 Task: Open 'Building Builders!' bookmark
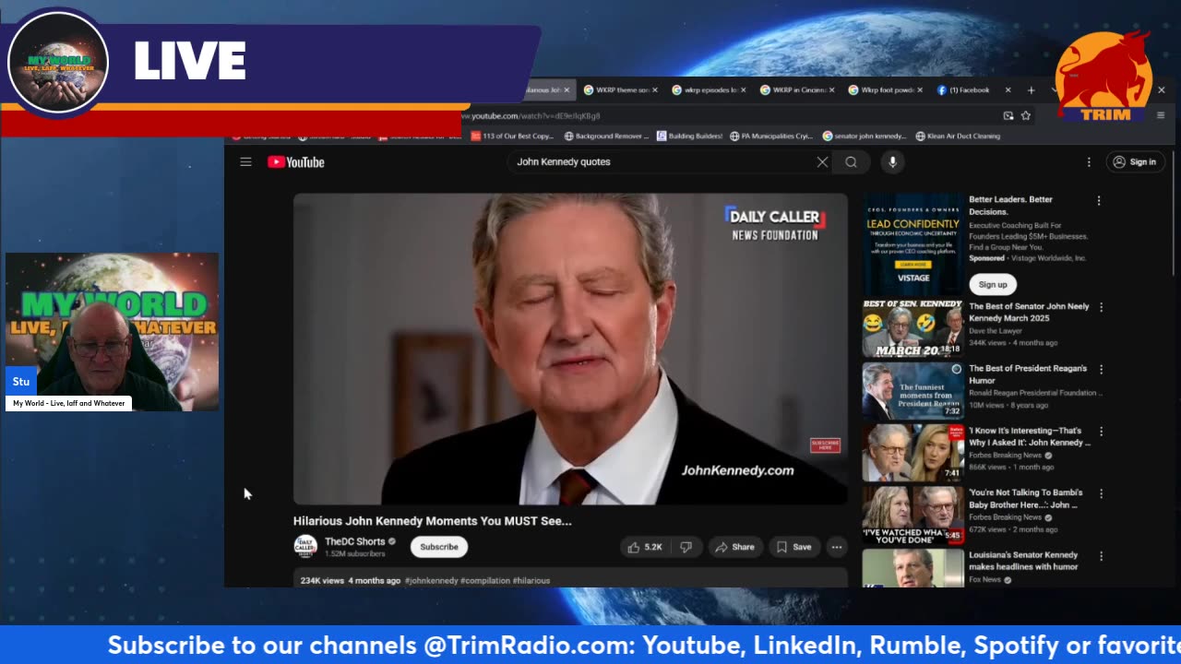tap(689, 136)
